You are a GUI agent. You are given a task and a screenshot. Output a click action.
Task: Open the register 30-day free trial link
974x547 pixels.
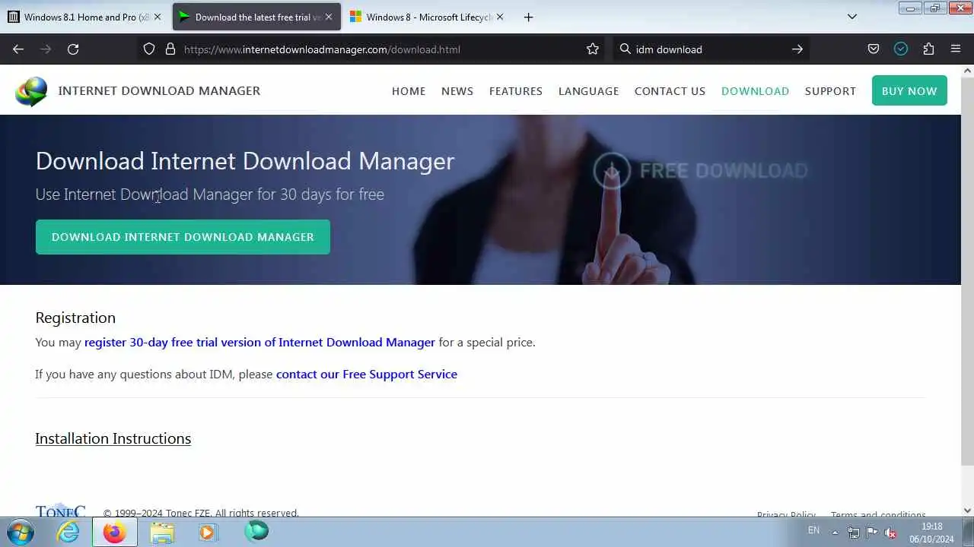coord(259,343)
